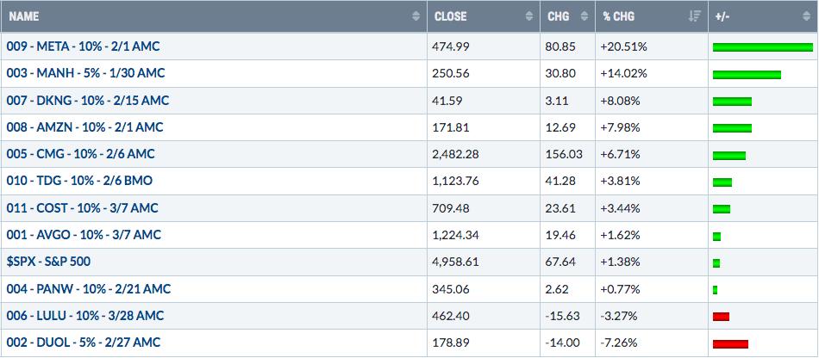Toggle sort arrows on CHG column
The width and height of the screenshot is (819, 358).
click(585, 16)
